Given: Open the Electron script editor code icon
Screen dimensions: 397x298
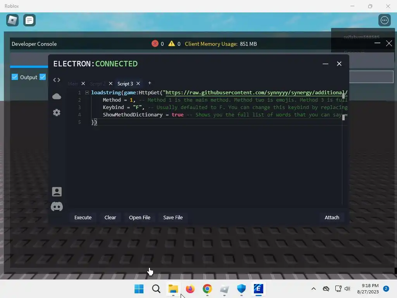Looking at the screenshot, I should (x=57, y=80).
